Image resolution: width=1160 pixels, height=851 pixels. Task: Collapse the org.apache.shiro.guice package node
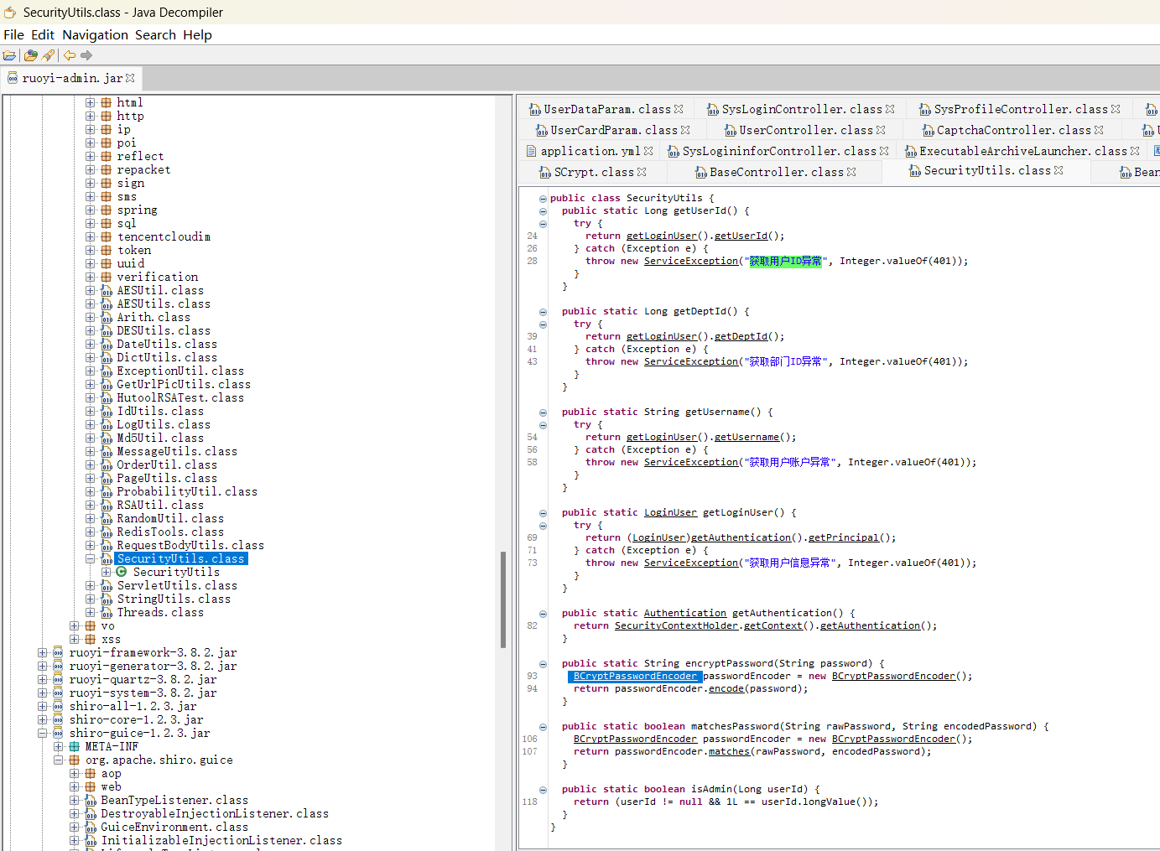click(58, 760)
